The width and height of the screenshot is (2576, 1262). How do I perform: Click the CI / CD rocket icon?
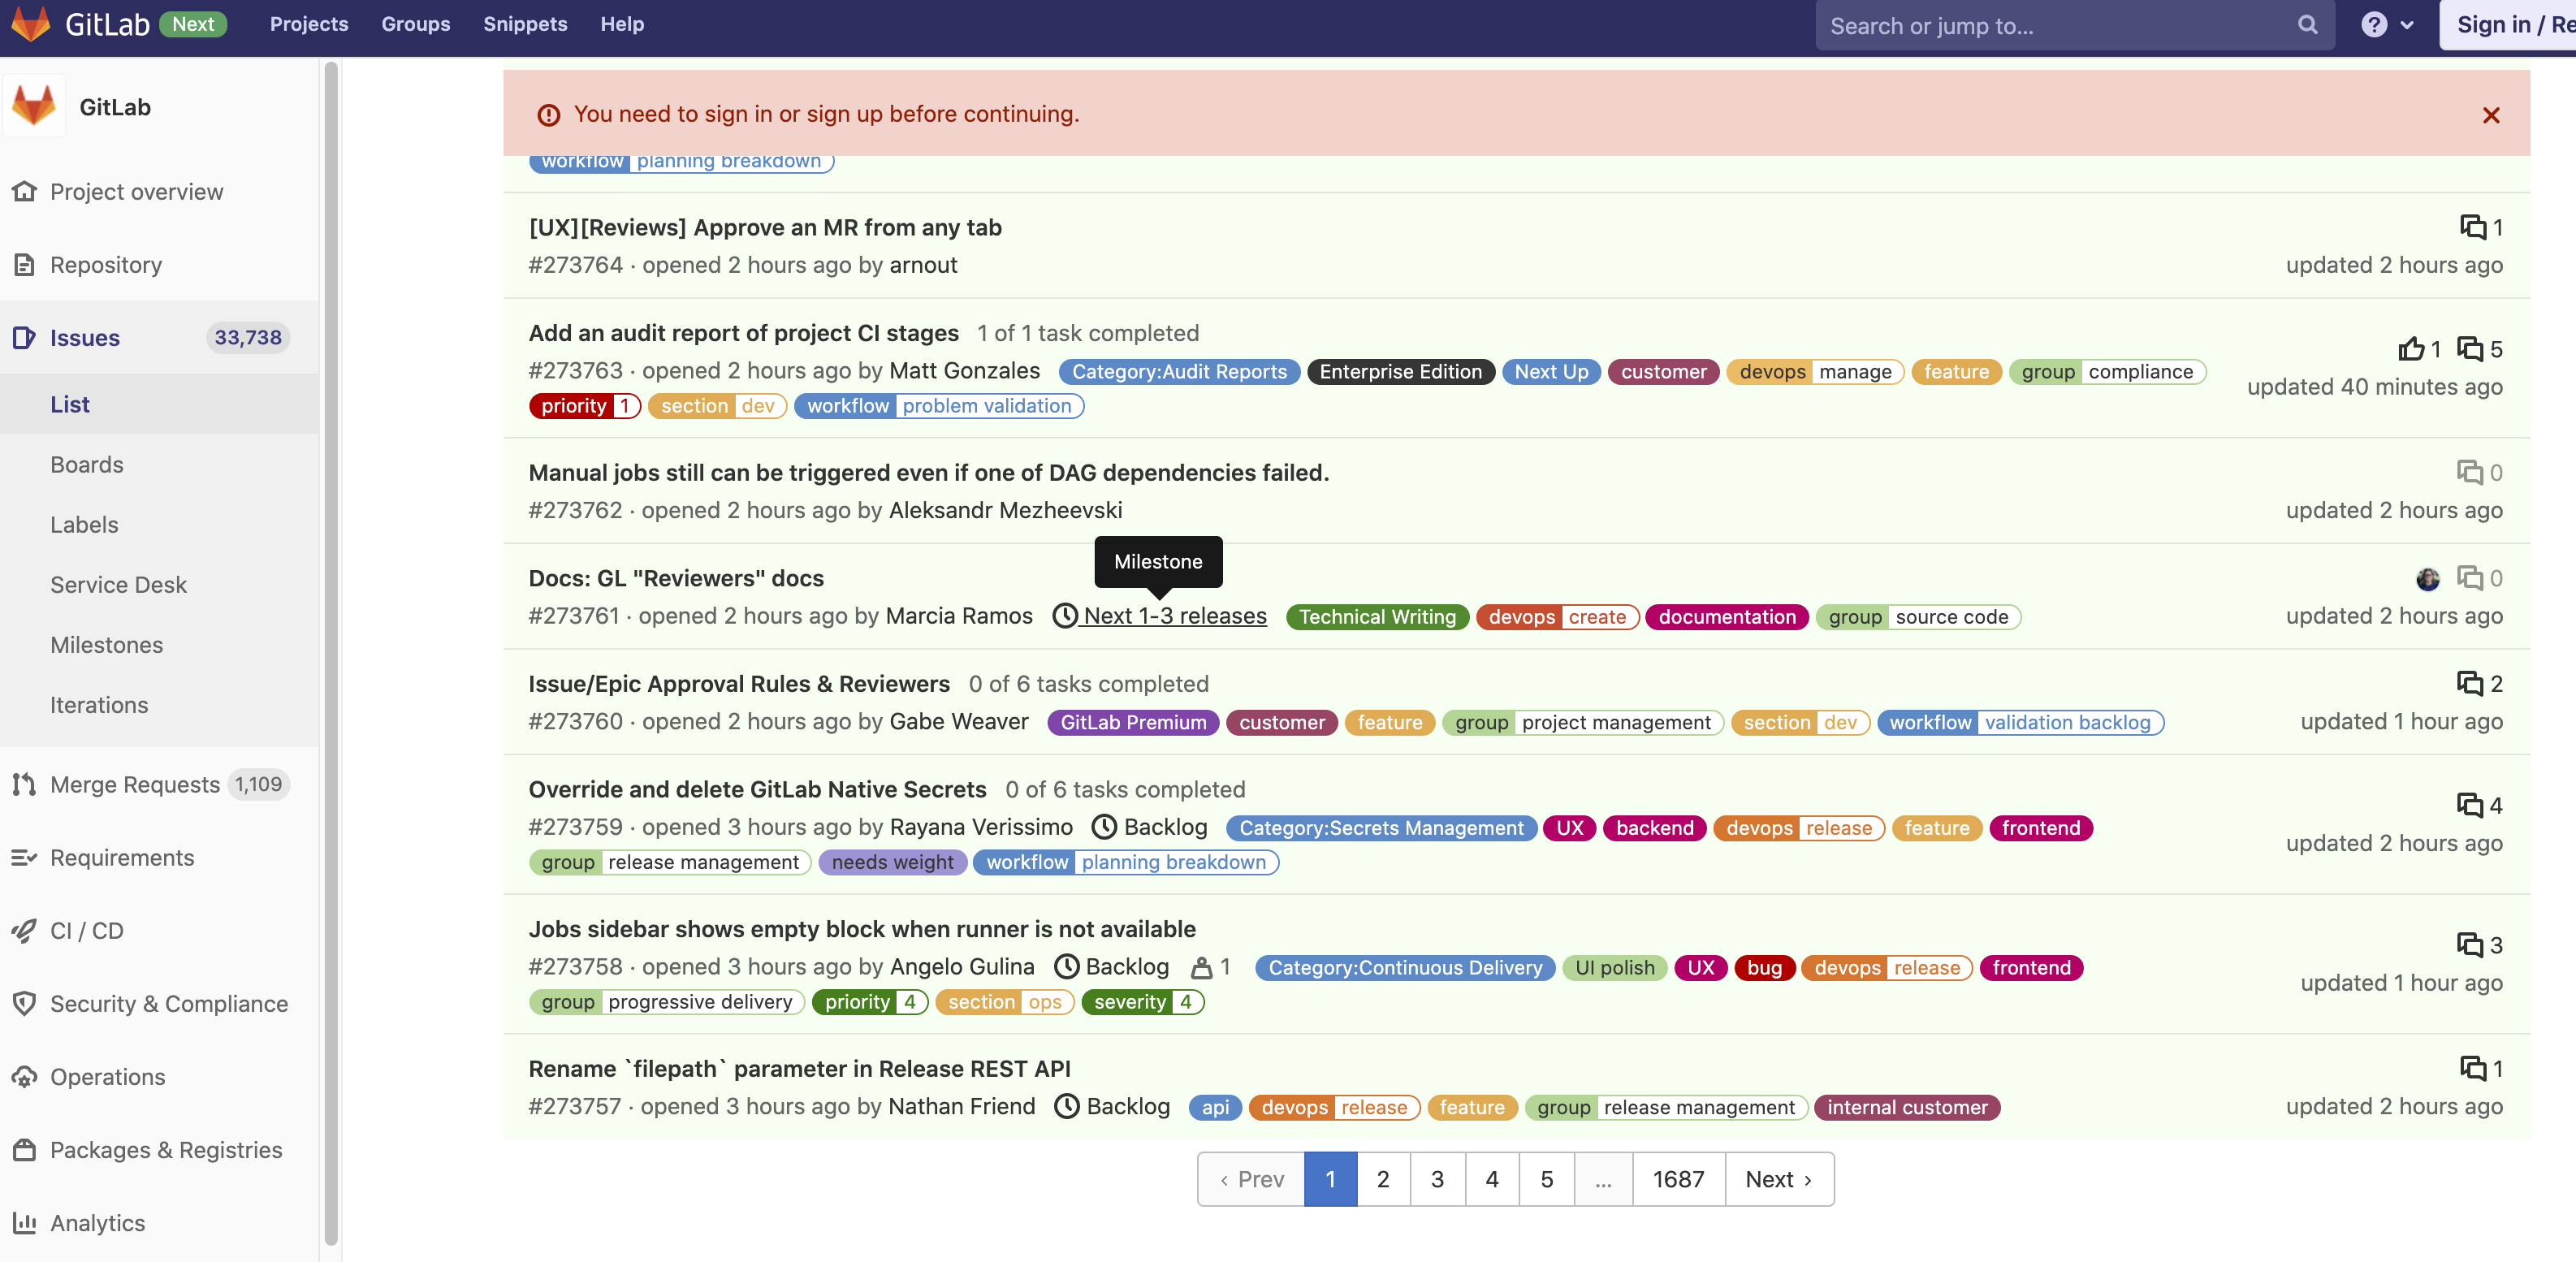point(25,930)
